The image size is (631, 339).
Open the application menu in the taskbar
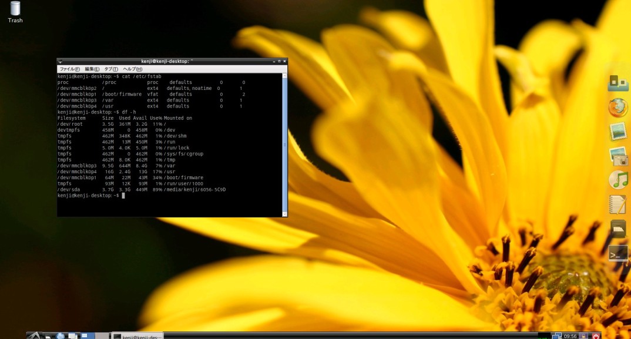[34, 335]
